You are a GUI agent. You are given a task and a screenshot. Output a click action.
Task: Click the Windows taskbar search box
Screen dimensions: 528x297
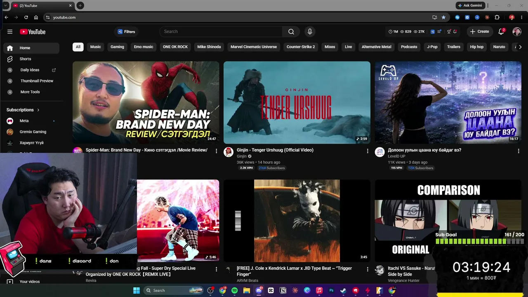pyautogui.click(x=174, y=290)
